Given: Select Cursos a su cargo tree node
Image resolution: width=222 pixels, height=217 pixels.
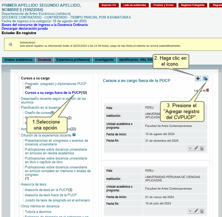Looking at the screenshot, I should (x=35, y=78).
